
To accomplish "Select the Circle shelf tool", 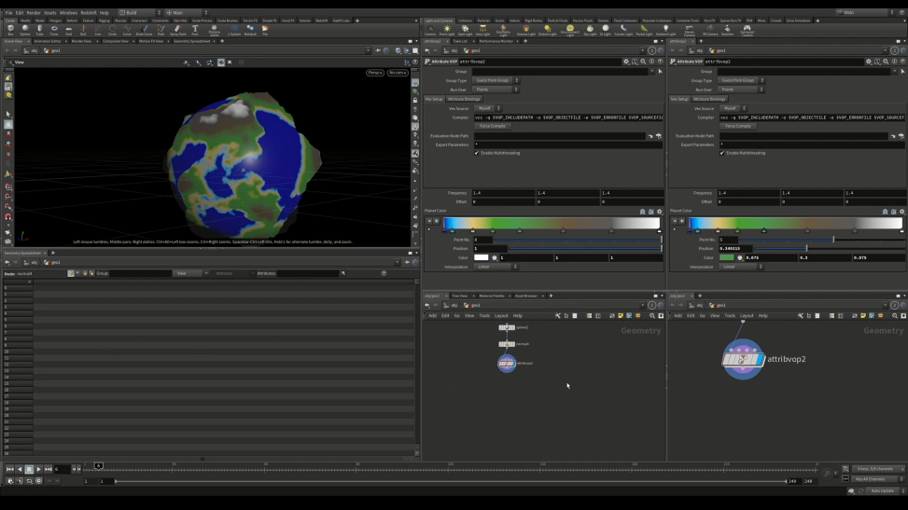I will [112, 30].
